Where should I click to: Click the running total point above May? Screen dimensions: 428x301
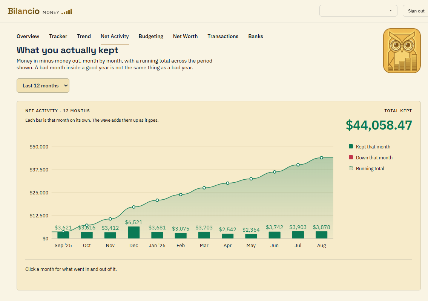pos(251,179)
